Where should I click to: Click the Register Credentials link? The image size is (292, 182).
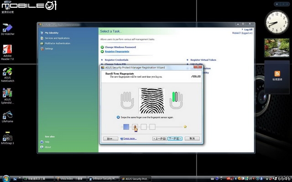point(117,60)
